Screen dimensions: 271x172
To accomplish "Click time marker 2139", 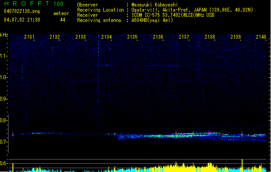I will coord(236,37).
